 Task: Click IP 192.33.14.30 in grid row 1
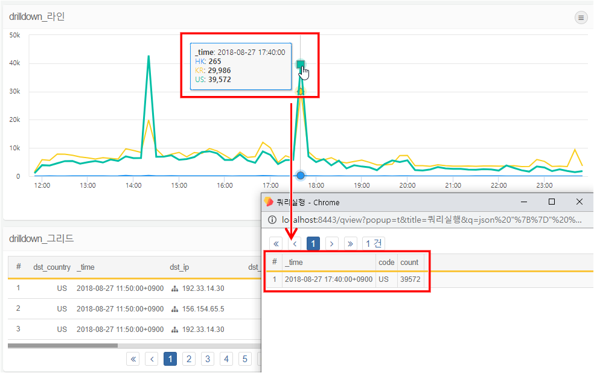(203, 289)
